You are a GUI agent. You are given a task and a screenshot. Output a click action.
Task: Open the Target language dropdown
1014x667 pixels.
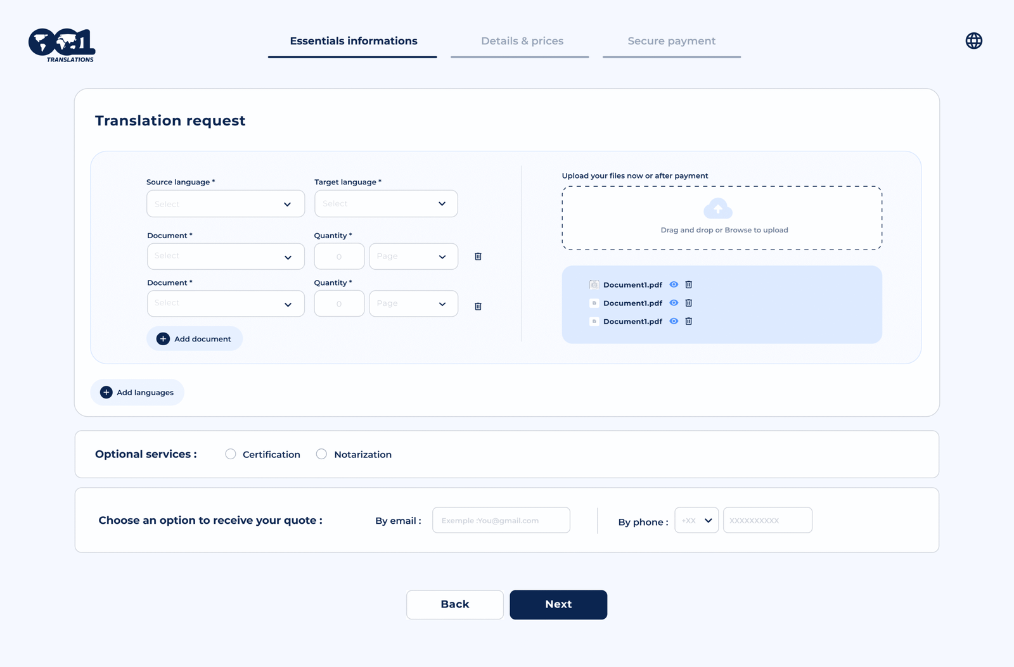[385, 204]
